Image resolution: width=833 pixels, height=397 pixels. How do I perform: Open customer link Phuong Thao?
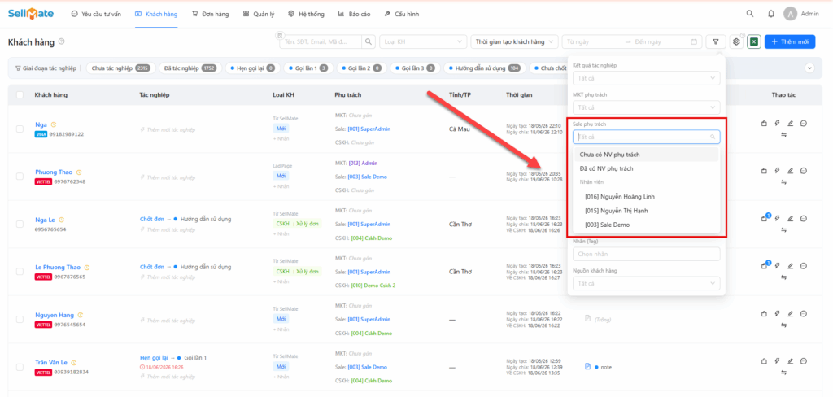[55, 172]
